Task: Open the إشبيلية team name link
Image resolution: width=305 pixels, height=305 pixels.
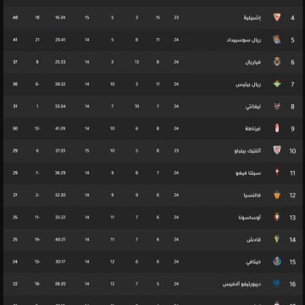Action: coord(252,18)
